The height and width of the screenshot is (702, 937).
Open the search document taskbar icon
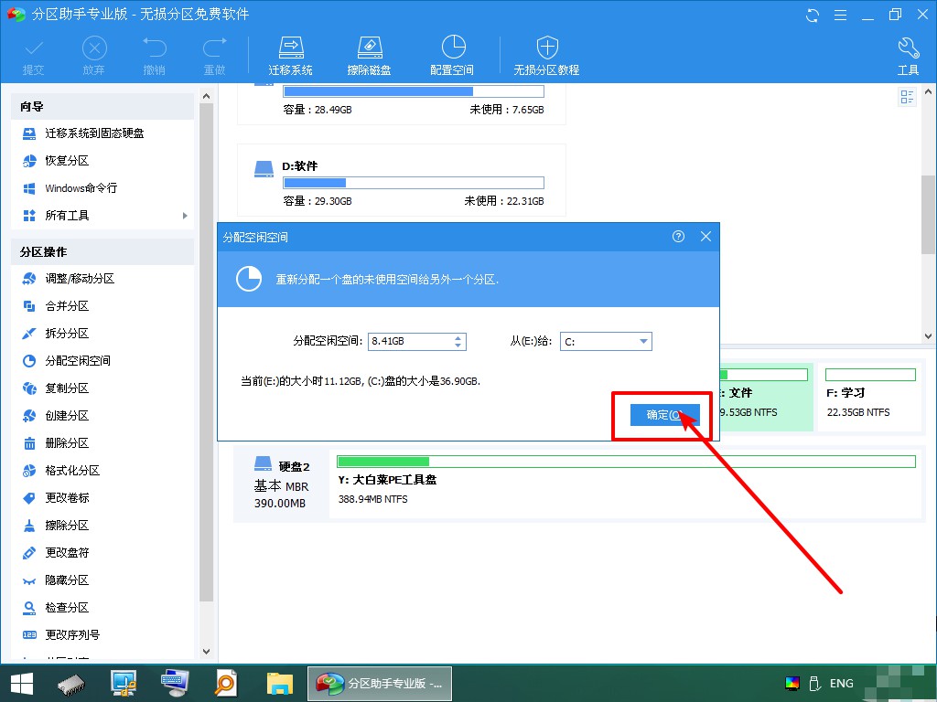226,684
